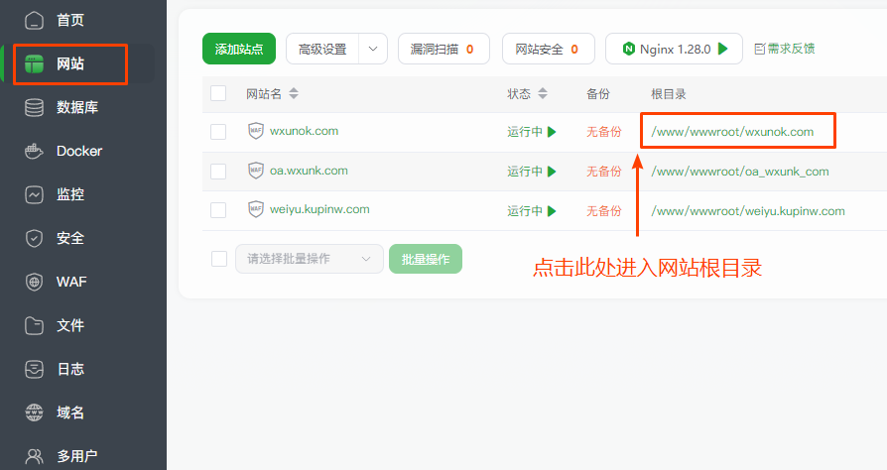Click 无备份 in the oa.wxunk.com row
Screen dimensions: 887x470
point(603,172)
